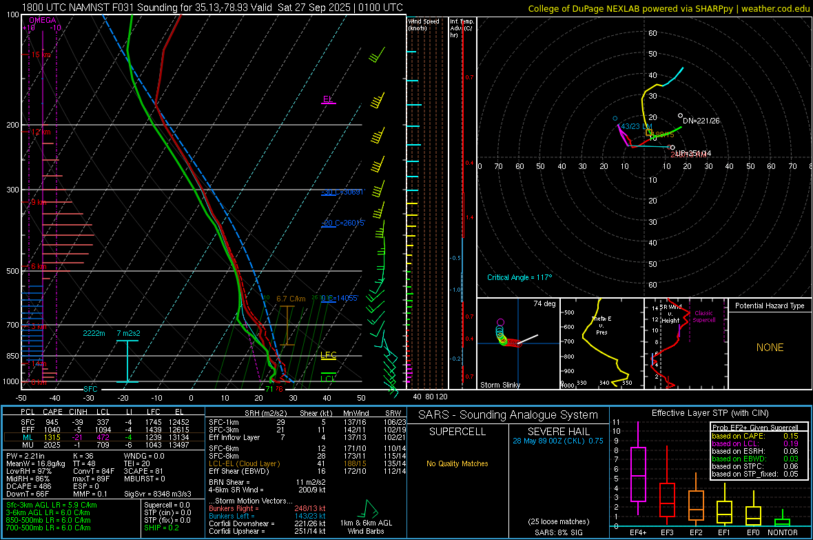Image resolution: width=813 pixels, height=540 pixels.
Task: Click the SHIP = 0.2 value
Action: [x=161, y=528]
